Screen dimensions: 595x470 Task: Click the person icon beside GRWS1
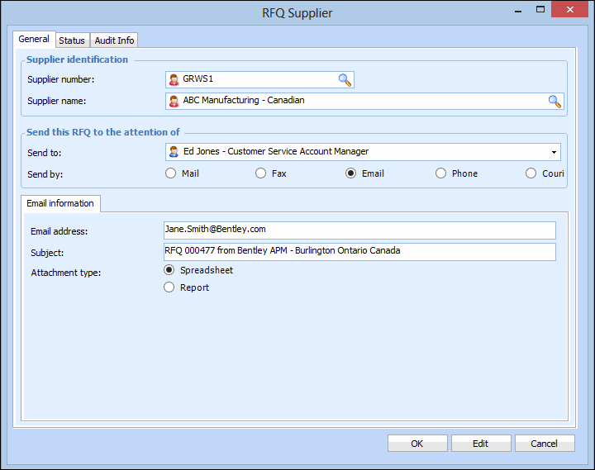(x=174, y=80)
